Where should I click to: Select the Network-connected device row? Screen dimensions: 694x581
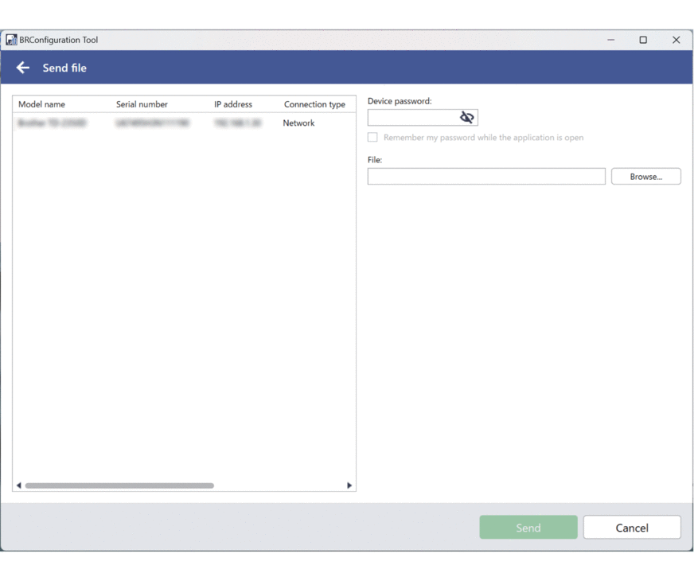[183, 123]
